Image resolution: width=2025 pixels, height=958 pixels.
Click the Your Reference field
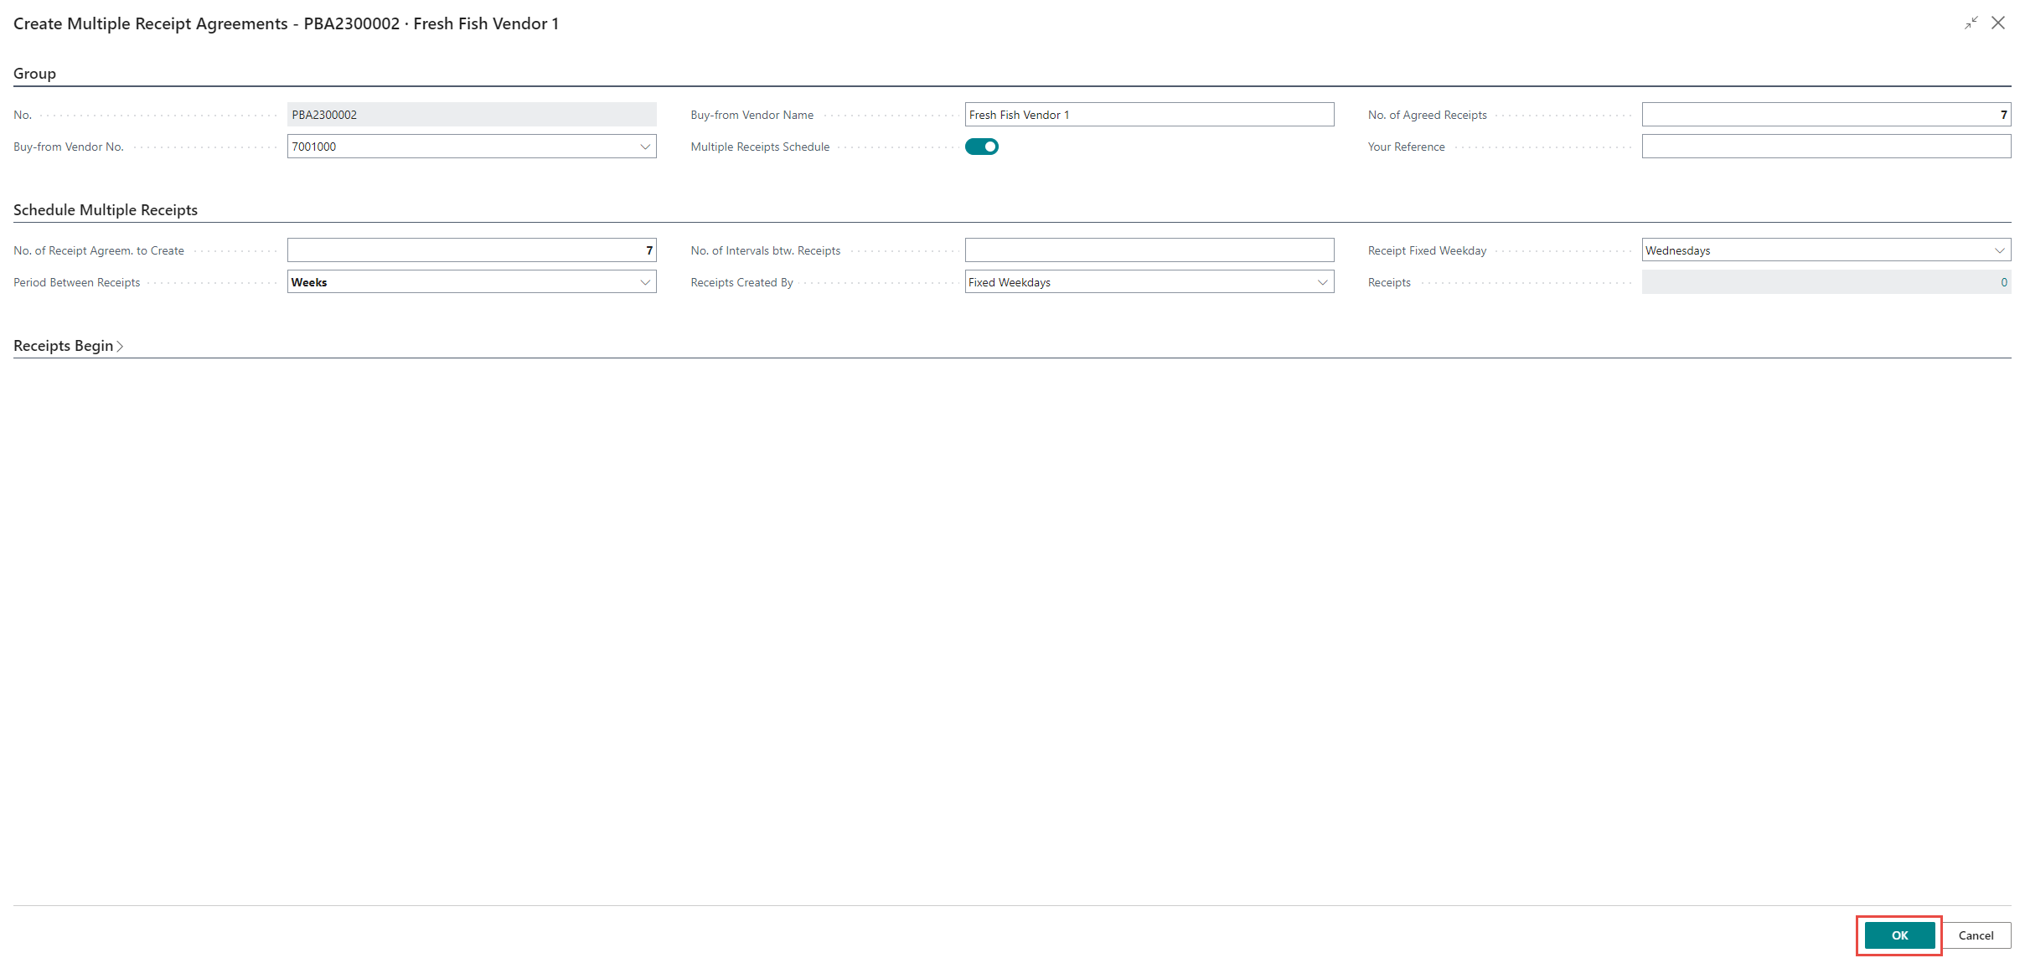(1825, 147)
